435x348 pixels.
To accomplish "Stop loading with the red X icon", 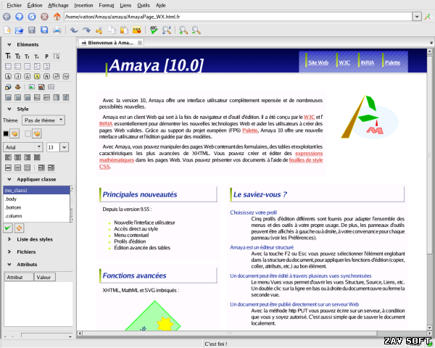I will (x=44, y=17).
